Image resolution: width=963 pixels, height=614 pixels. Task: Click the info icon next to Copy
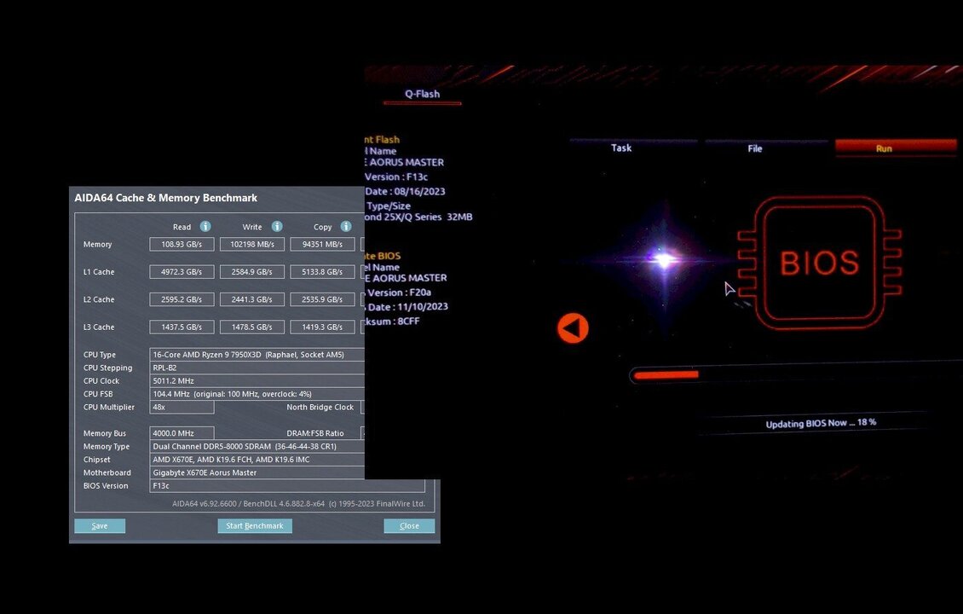coord(346,227)
